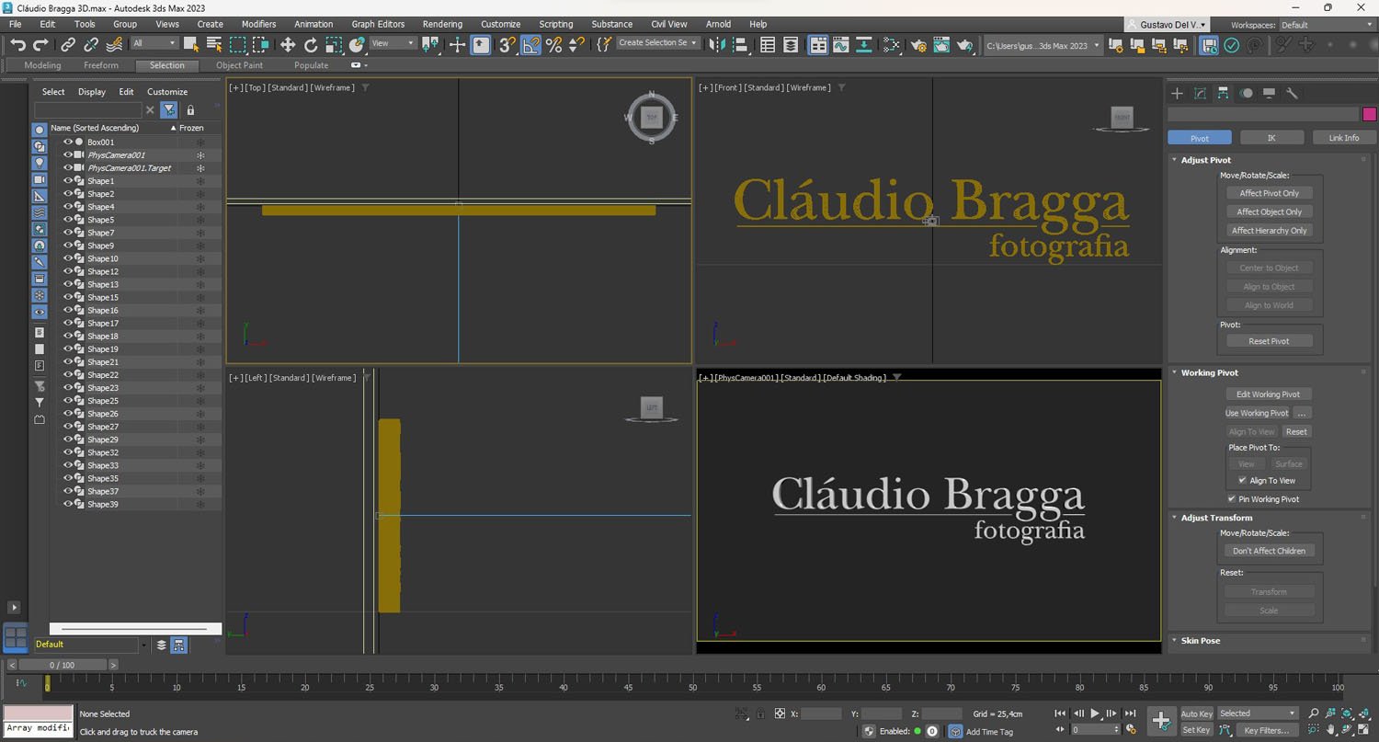Open the Workspaces Default dropdown

coord(1326,25)
